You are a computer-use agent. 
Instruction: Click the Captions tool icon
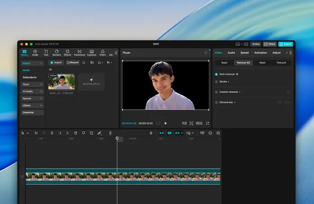coord(92,53)
